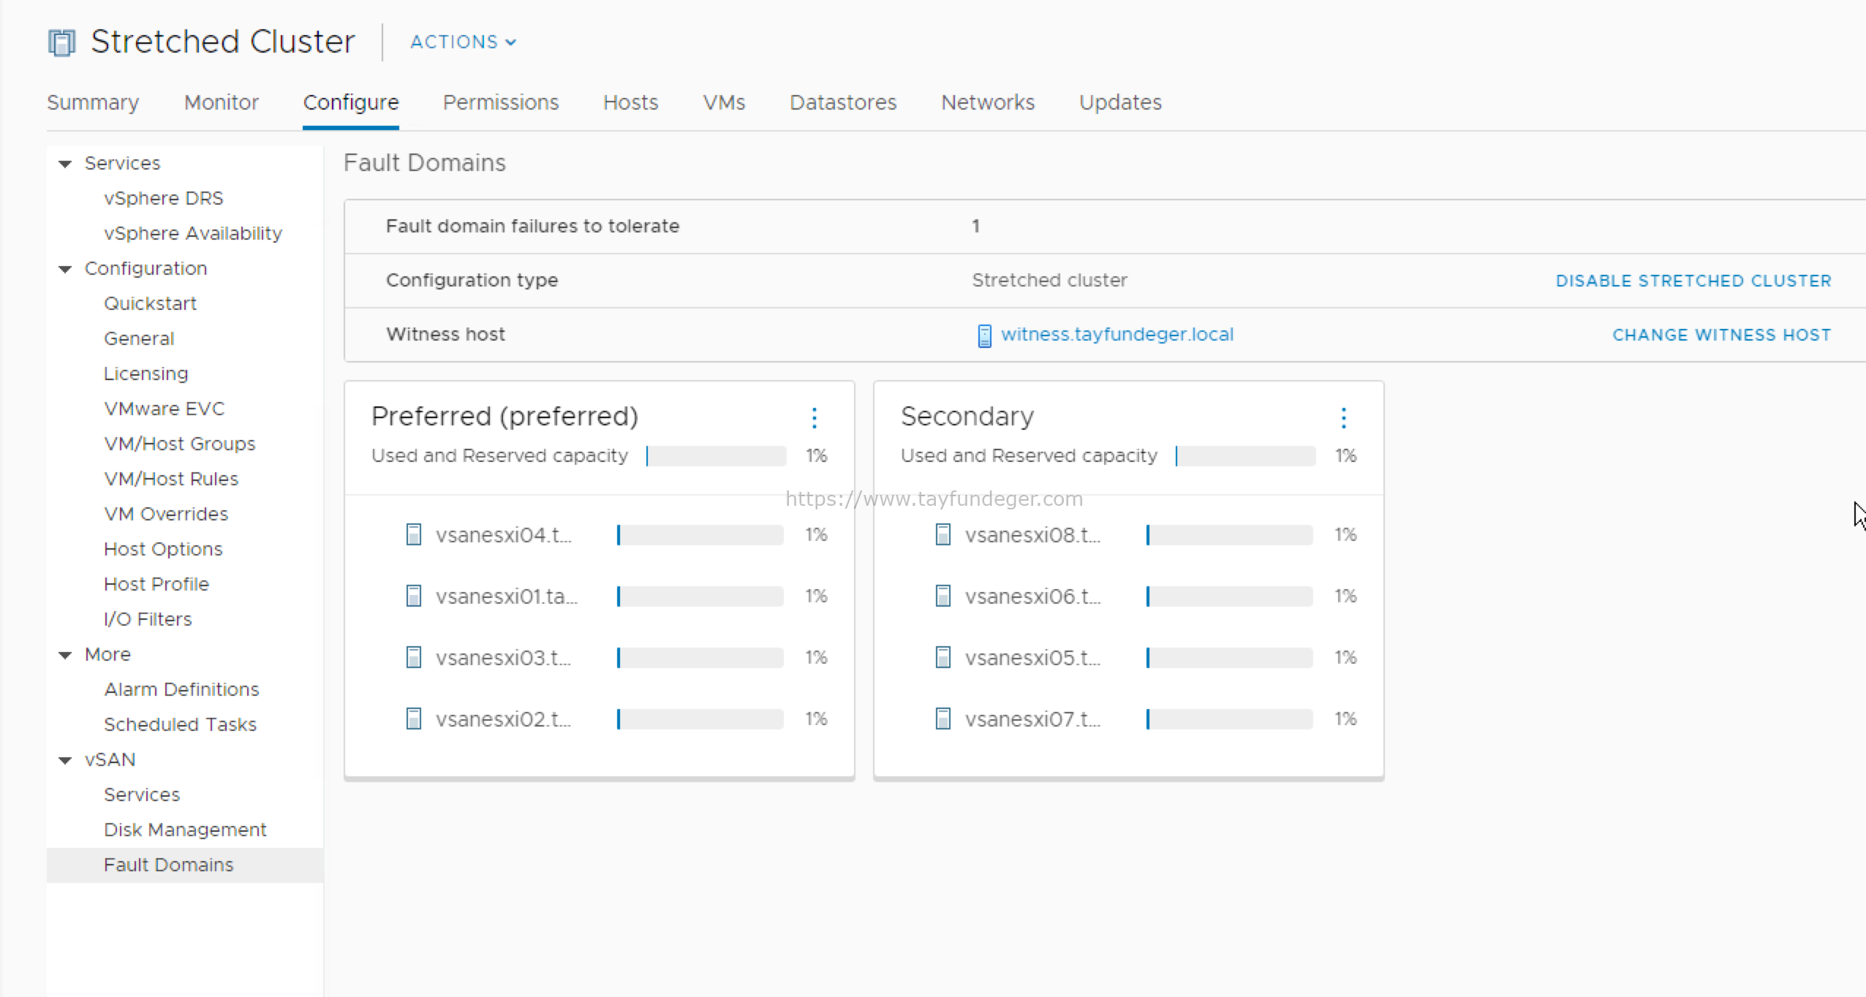Switch to the Summary tab

(93, 102)
